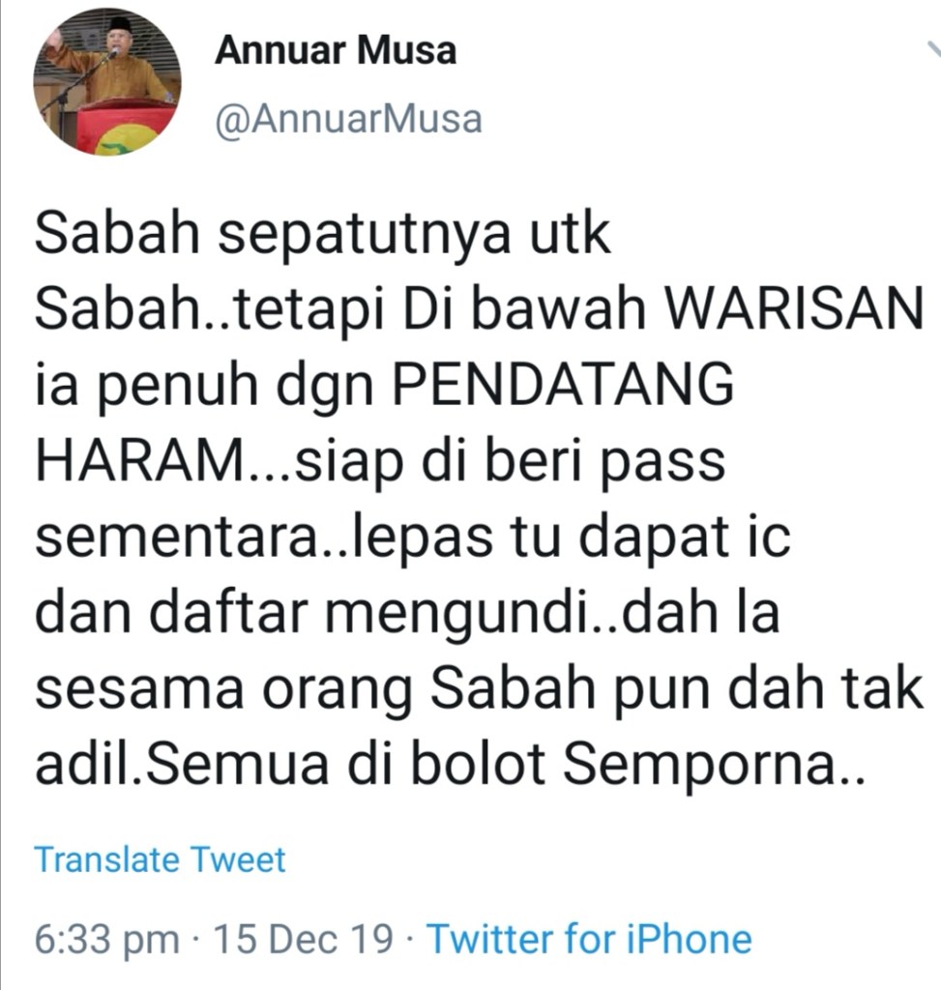The height and width of the screenshot is (990, 941).
Task: Open Annuar Musa's round profile photo
Action: coord(107,82)
